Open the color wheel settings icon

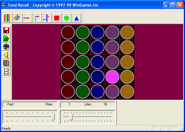[6, 47]
